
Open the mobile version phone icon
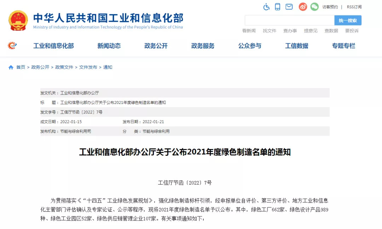tap(278, 7)
